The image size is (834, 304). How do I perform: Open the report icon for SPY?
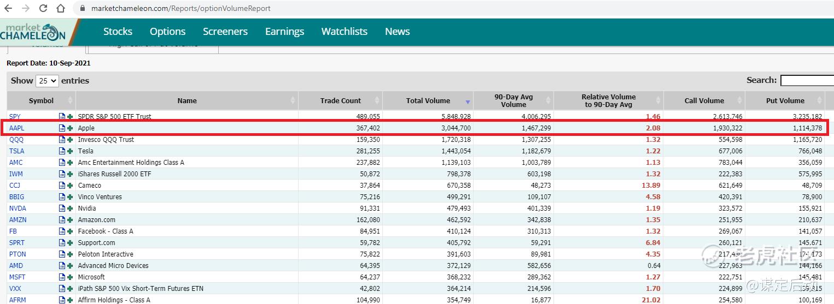tap(62, 117)
